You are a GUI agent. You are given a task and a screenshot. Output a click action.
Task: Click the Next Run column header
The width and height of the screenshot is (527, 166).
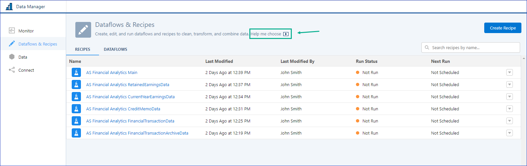click(440, 61)
